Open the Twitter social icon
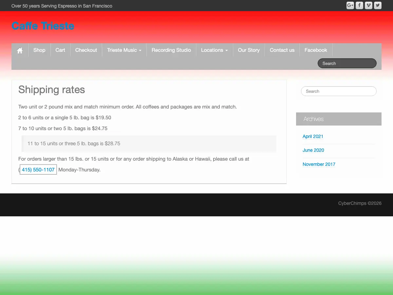 click(378, 5)
